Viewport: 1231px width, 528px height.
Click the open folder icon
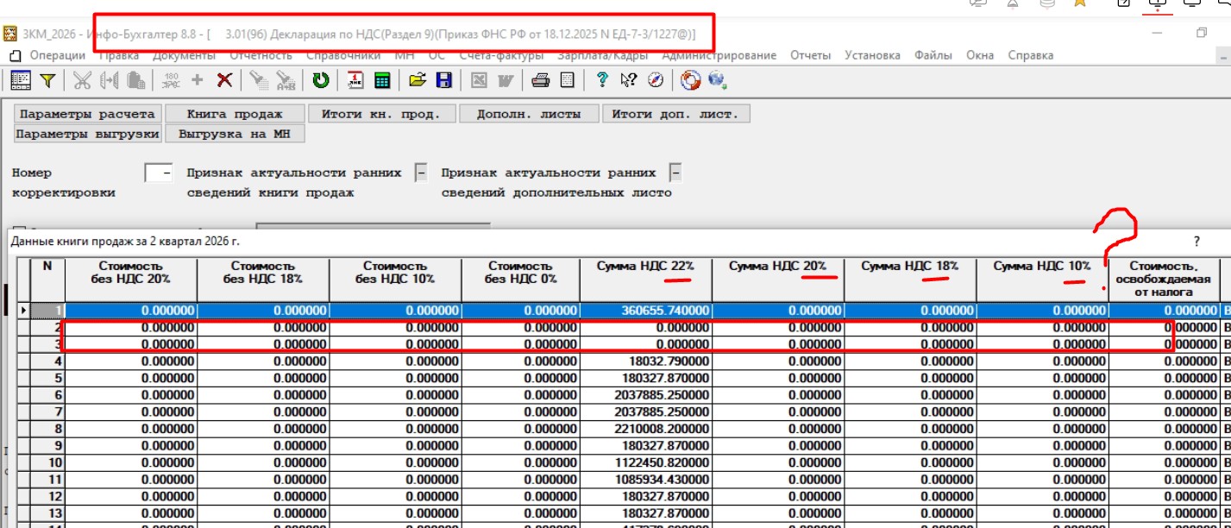click(x=418, y=80)
